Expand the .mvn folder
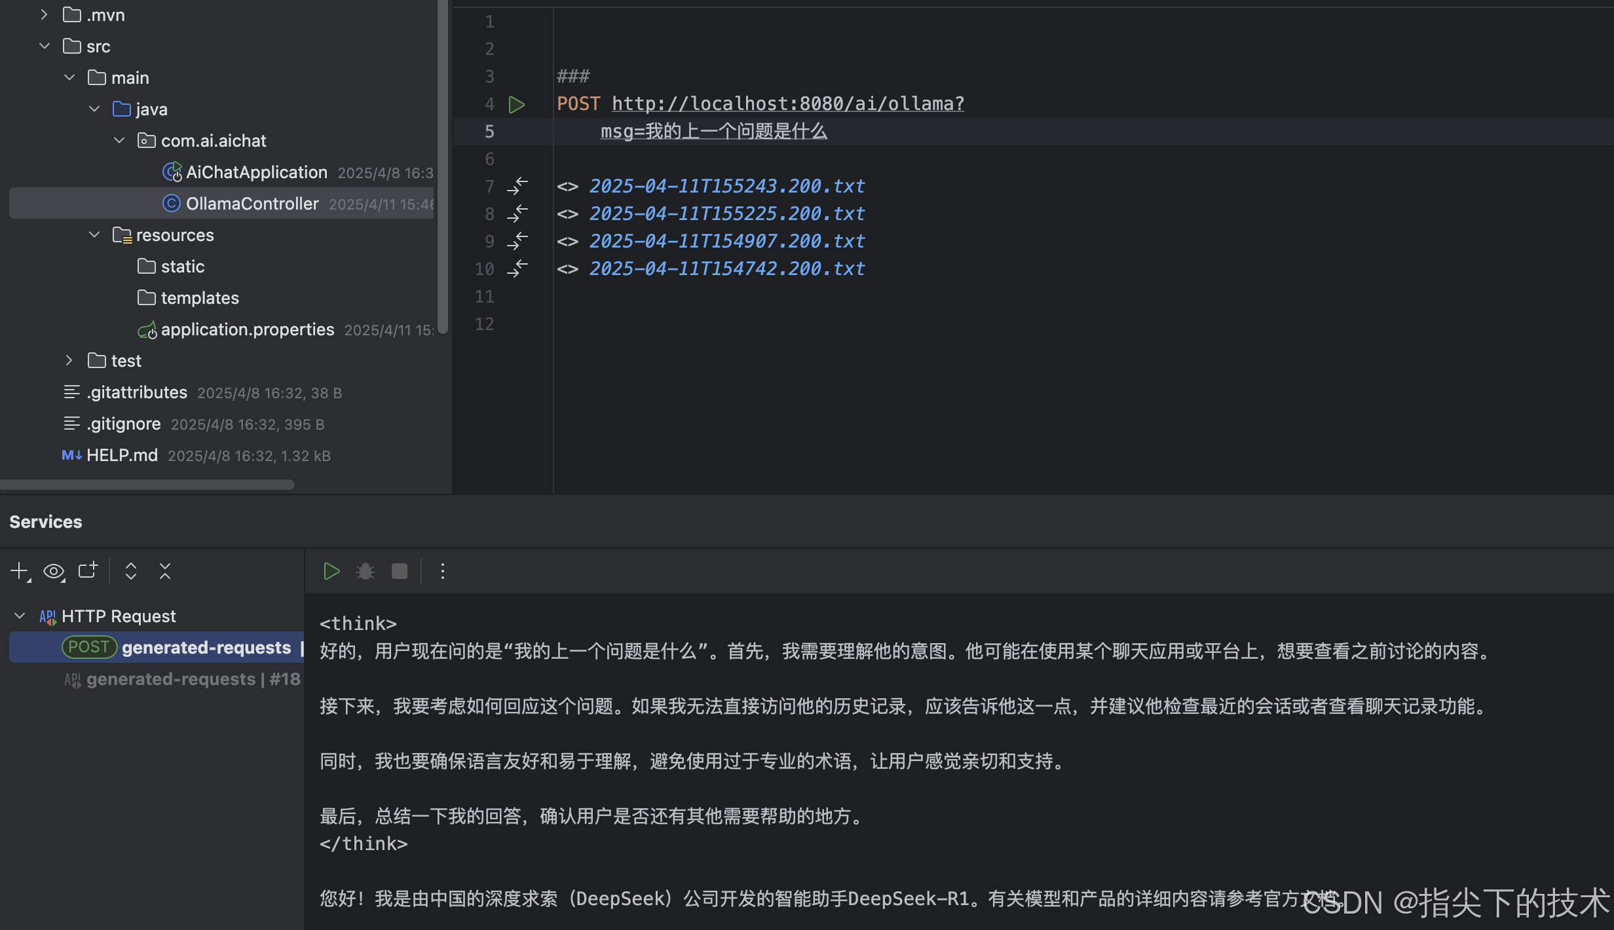 point(44,14)
